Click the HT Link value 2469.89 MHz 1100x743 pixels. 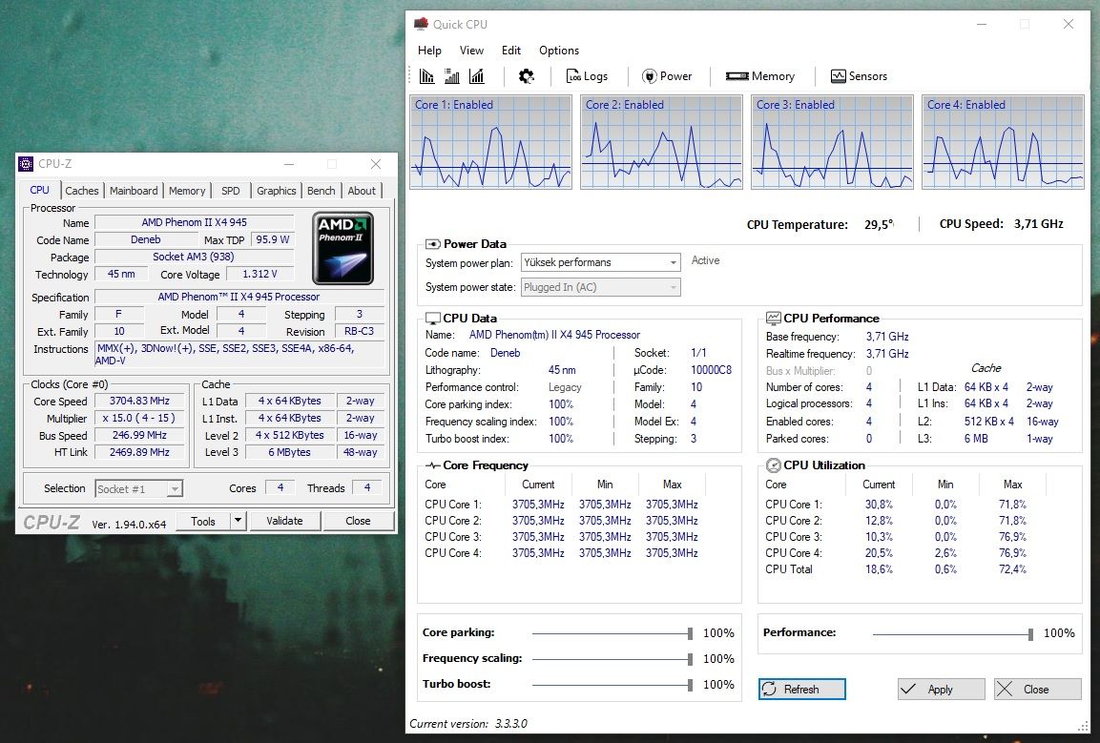pos(139,452)
